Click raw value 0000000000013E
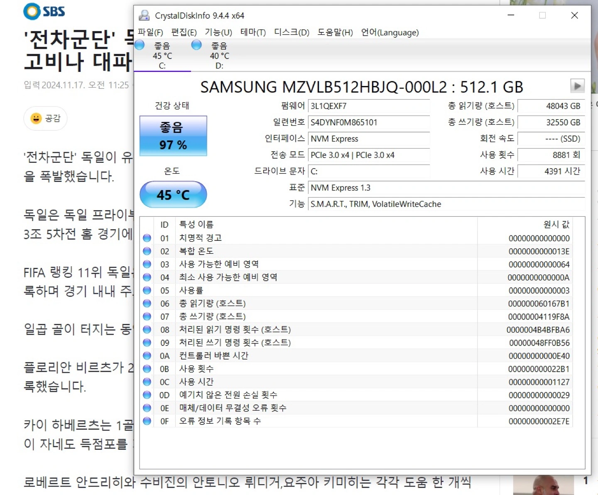This screenshot has width=598, height=495. [539, 251]
